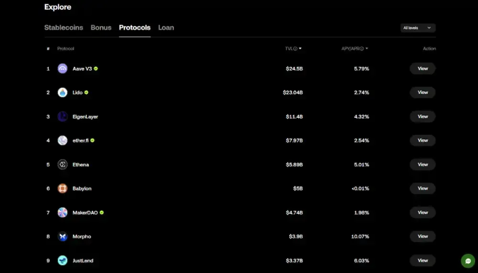Switch to the Stablecoins tab
Image resolution: width=478 pixels, height=273 pixels.
(x=64, y=27)
